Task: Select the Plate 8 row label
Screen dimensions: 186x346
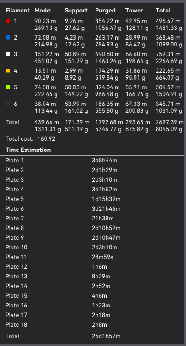Action: pyautogui.click(x=15, y=228)
